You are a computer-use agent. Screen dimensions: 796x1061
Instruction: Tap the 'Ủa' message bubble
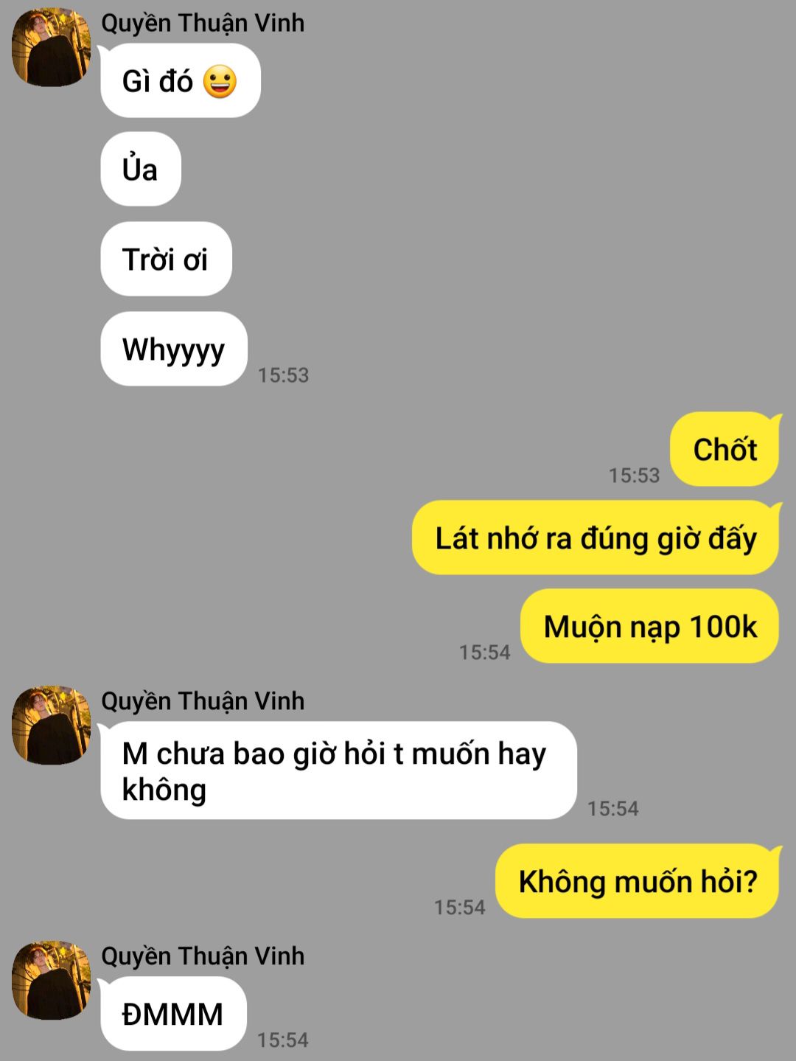pyautogui.click(x=140, y=170)
